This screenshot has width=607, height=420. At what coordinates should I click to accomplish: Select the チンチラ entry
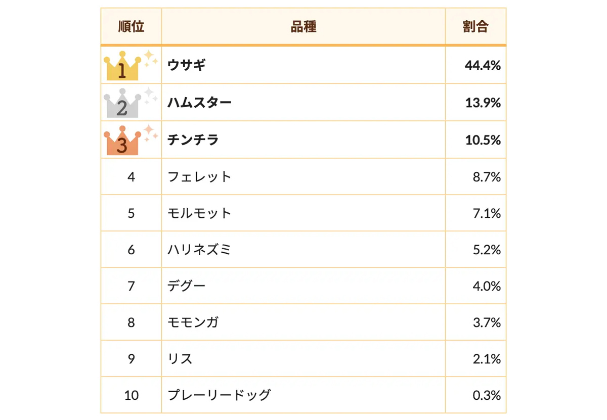click(x=193, y=140)
